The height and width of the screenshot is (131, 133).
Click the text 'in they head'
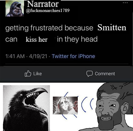coord(77,39)
